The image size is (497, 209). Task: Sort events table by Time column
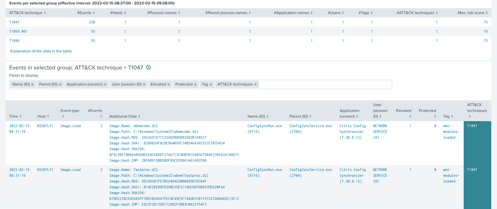(x=15, y=116)
